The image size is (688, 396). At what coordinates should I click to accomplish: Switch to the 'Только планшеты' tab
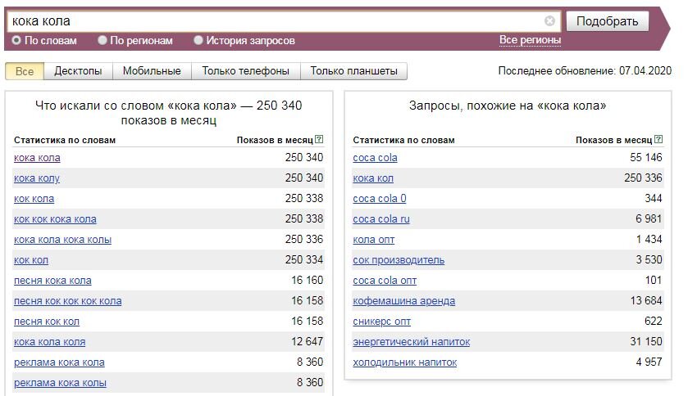point(354,71)
